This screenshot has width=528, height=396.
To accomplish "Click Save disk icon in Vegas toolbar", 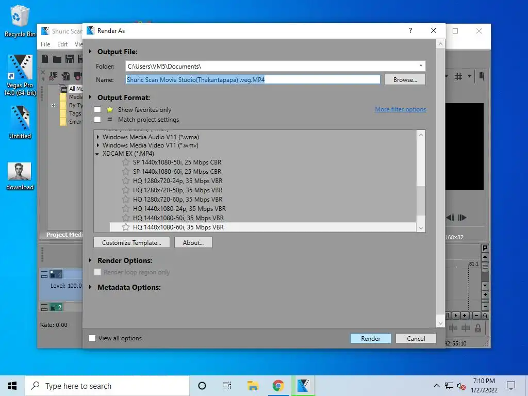I will pyautogui.click(x=70, y=59).
